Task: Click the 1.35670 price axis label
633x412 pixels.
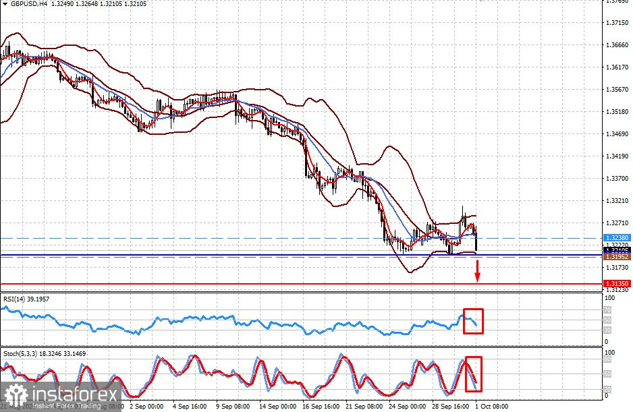Action: tap(617, 90)
